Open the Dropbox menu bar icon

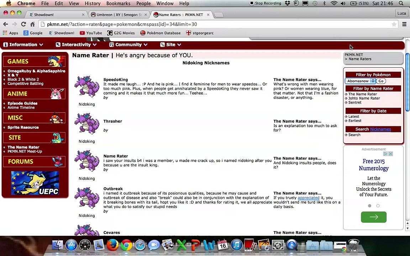288,4
